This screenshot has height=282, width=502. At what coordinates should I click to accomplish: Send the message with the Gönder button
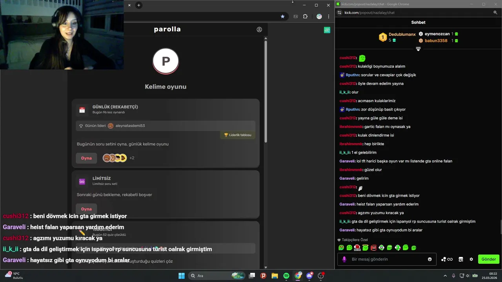[489, 259]
